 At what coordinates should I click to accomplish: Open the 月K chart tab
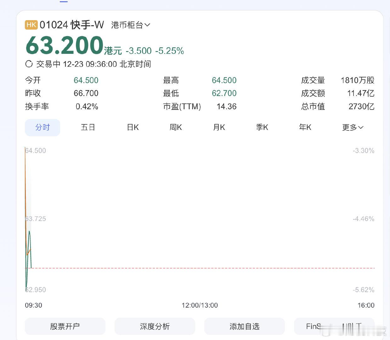coord(219,127)
